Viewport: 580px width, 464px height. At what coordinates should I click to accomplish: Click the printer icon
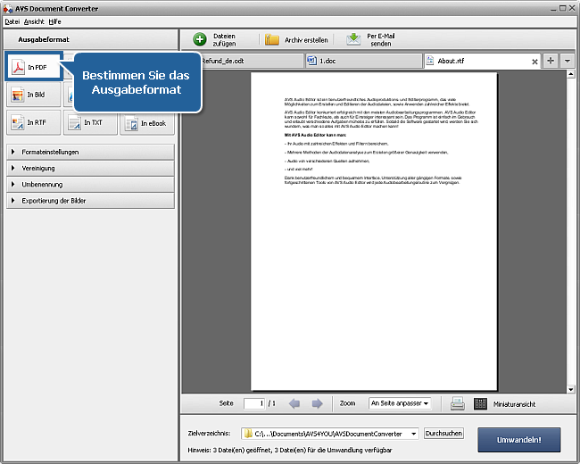458,403
